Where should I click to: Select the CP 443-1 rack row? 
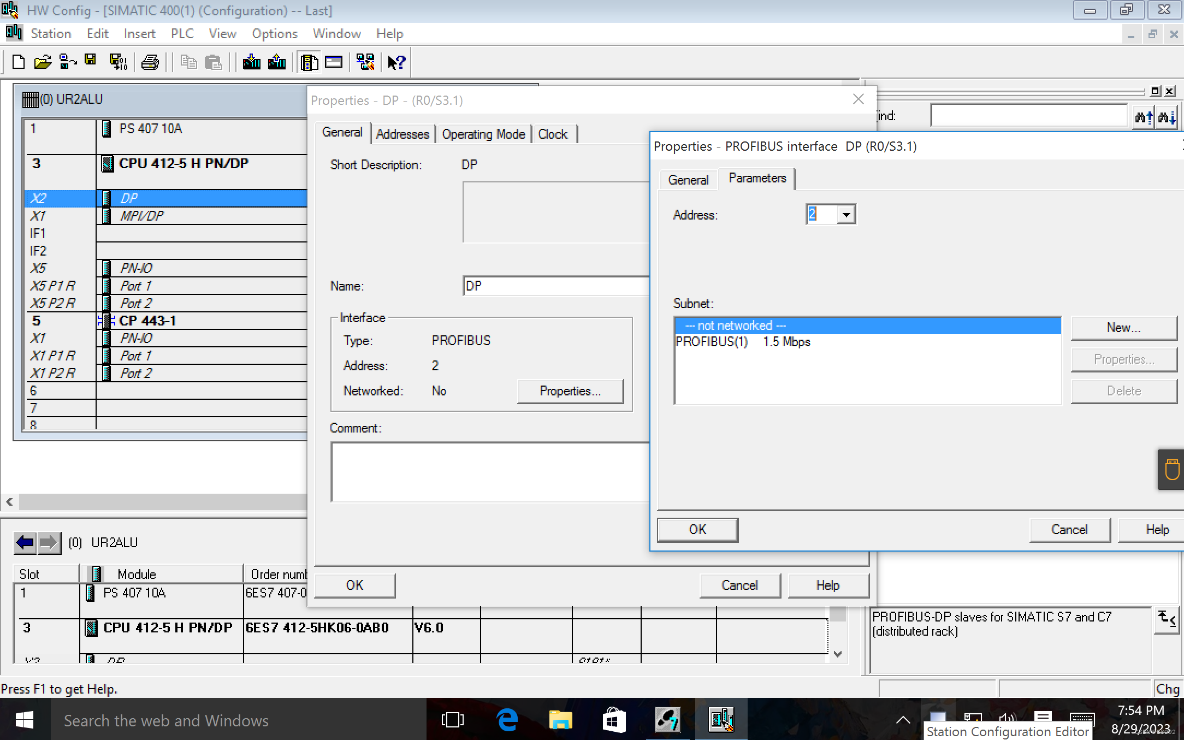click(147, 321)
